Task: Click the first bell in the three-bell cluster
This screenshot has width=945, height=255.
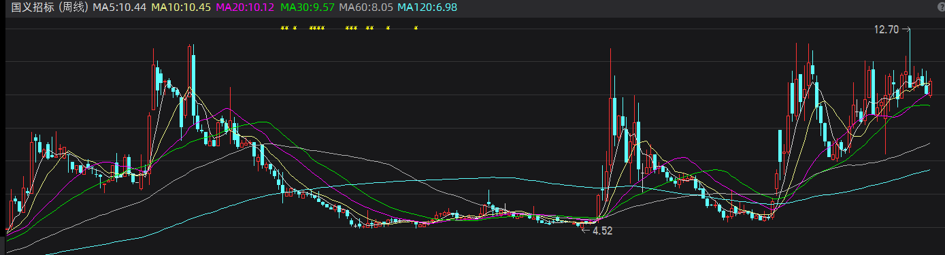Action: coord(347,28)
